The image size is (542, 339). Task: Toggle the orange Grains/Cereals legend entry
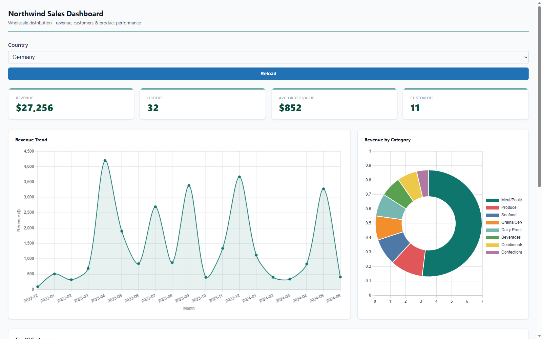coord(504,222)
